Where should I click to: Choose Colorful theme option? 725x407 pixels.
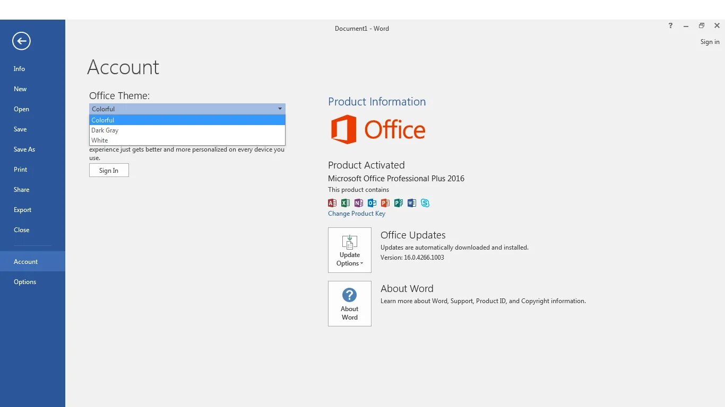(x=187, y=120)
